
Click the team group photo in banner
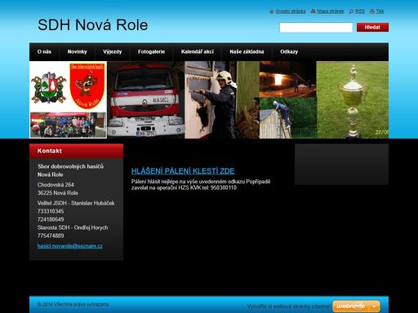tap(68, 125)
